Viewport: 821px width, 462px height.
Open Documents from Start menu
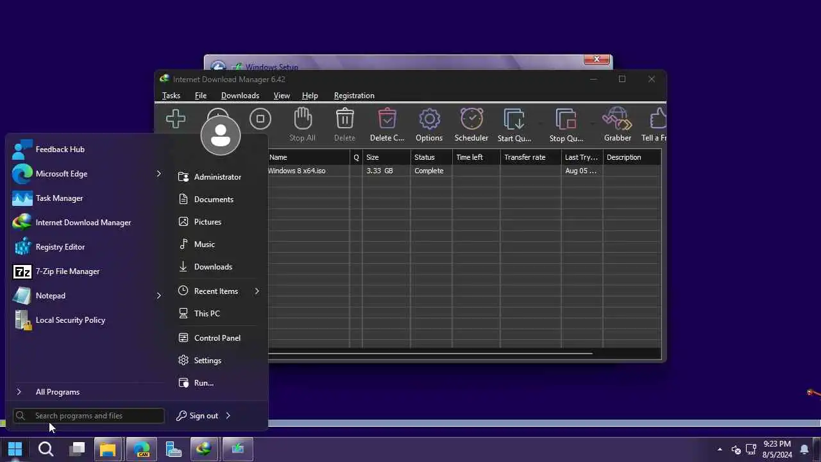point(219,200)
